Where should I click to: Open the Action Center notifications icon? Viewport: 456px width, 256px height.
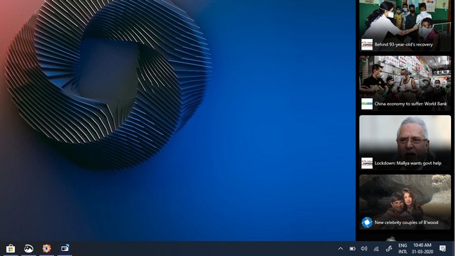pos(442,248)
